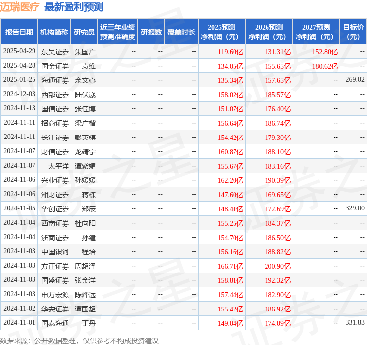Click the 覆盖时长 column header
This screenshot has width=367, height=345.
[x=181, y=32]
